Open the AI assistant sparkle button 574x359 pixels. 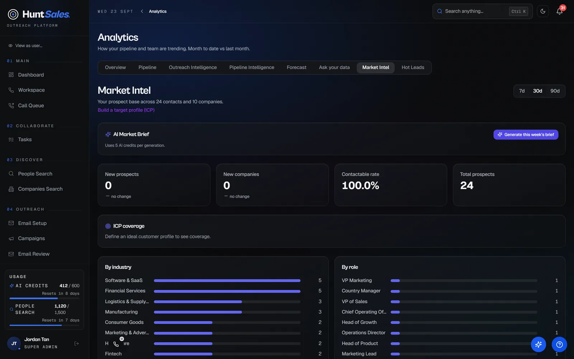[538, 345]
